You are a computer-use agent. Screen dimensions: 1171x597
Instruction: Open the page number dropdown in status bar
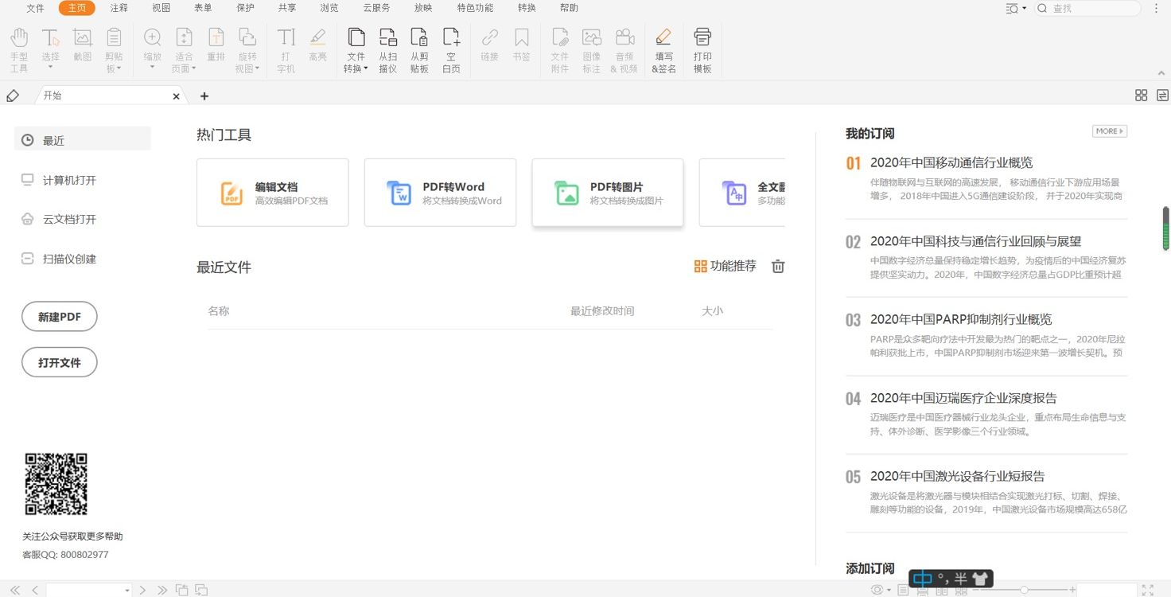(x=127, y=591)
